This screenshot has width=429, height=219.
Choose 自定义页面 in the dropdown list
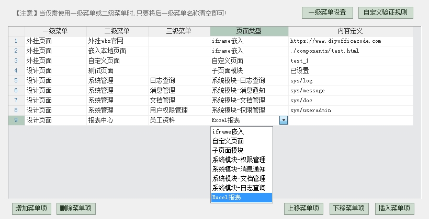242,141
